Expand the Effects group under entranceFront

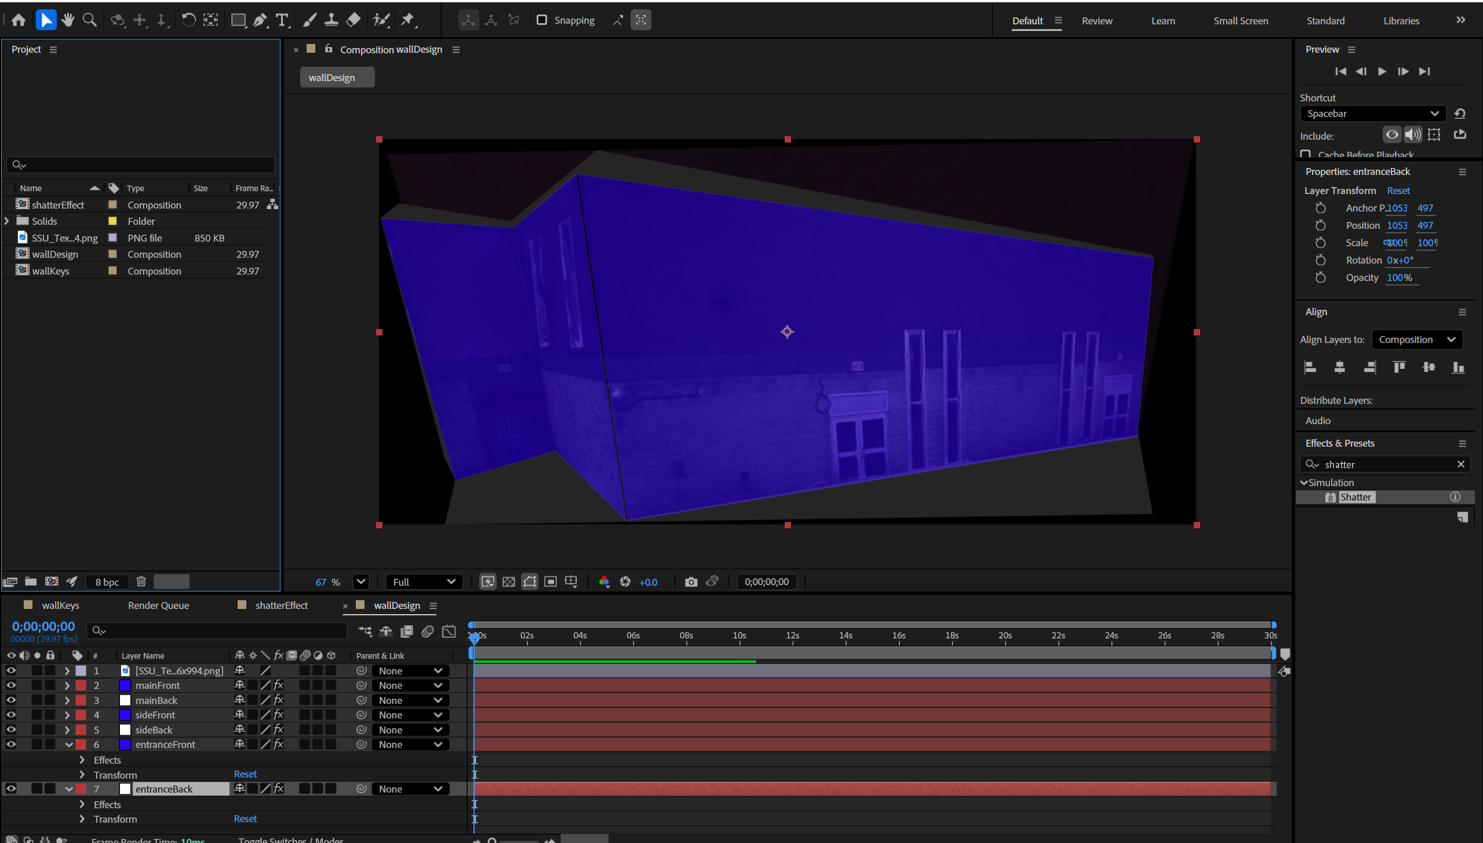coord(82,760)
